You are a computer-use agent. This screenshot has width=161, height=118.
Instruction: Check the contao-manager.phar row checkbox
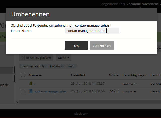coord(23,91)
